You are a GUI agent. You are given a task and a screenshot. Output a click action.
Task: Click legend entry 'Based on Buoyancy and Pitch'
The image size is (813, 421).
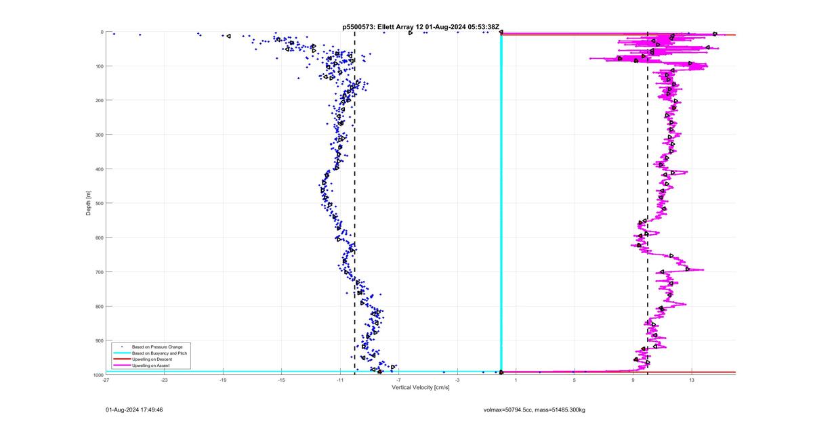click(159, 353)
